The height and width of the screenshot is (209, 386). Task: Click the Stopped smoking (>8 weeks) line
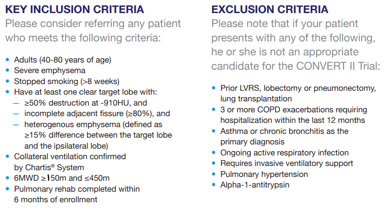[x=67, y=81]
